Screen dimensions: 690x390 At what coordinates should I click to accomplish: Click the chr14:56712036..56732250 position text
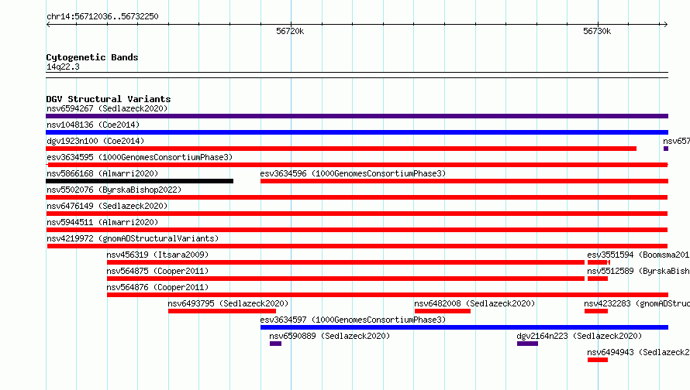[102, 16]
